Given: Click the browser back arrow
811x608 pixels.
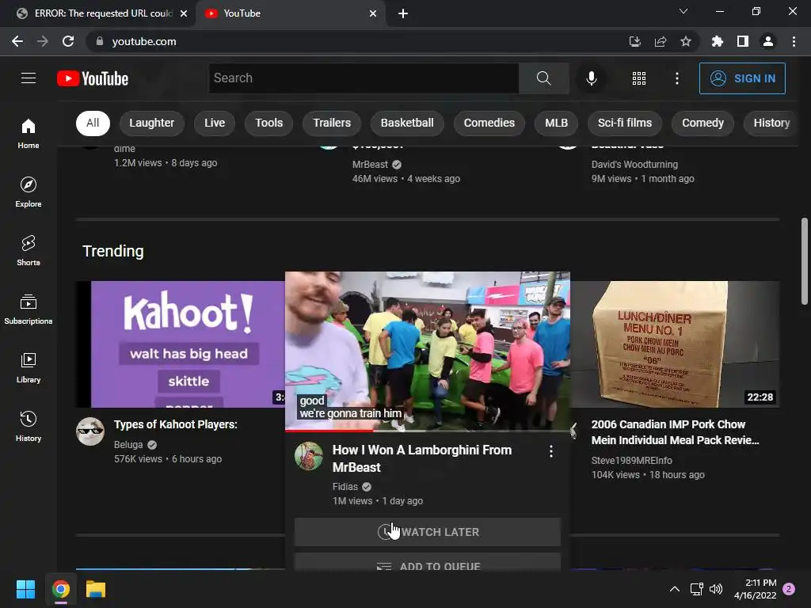Looking at the screenshot, I should [x=17, y=41].
